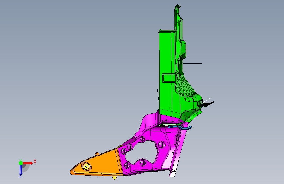Viewport: 284px width, 184px height.
Task: Click the green Y axis origin dot
Action: 21,163
